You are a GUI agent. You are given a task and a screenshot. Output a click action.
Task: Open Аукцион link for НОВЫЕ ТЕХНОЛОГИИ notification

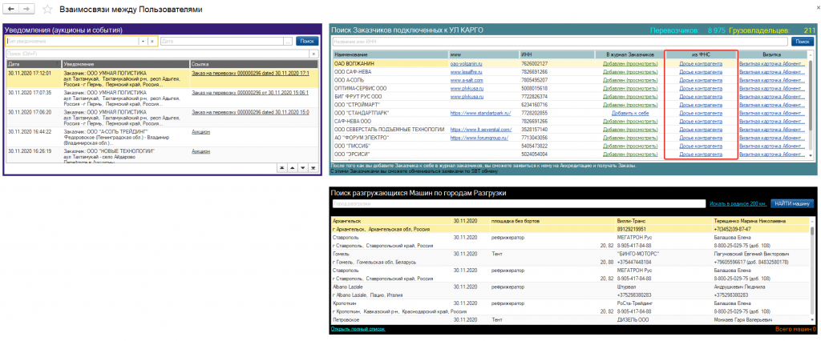pos(200,151)
